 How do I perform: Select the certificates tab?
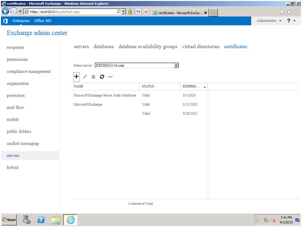coord(235,47)
